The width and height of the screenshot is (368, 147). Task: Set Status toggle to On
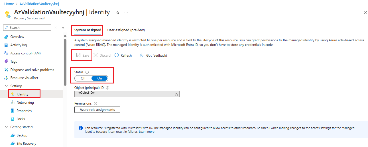[x=99, y=78]
